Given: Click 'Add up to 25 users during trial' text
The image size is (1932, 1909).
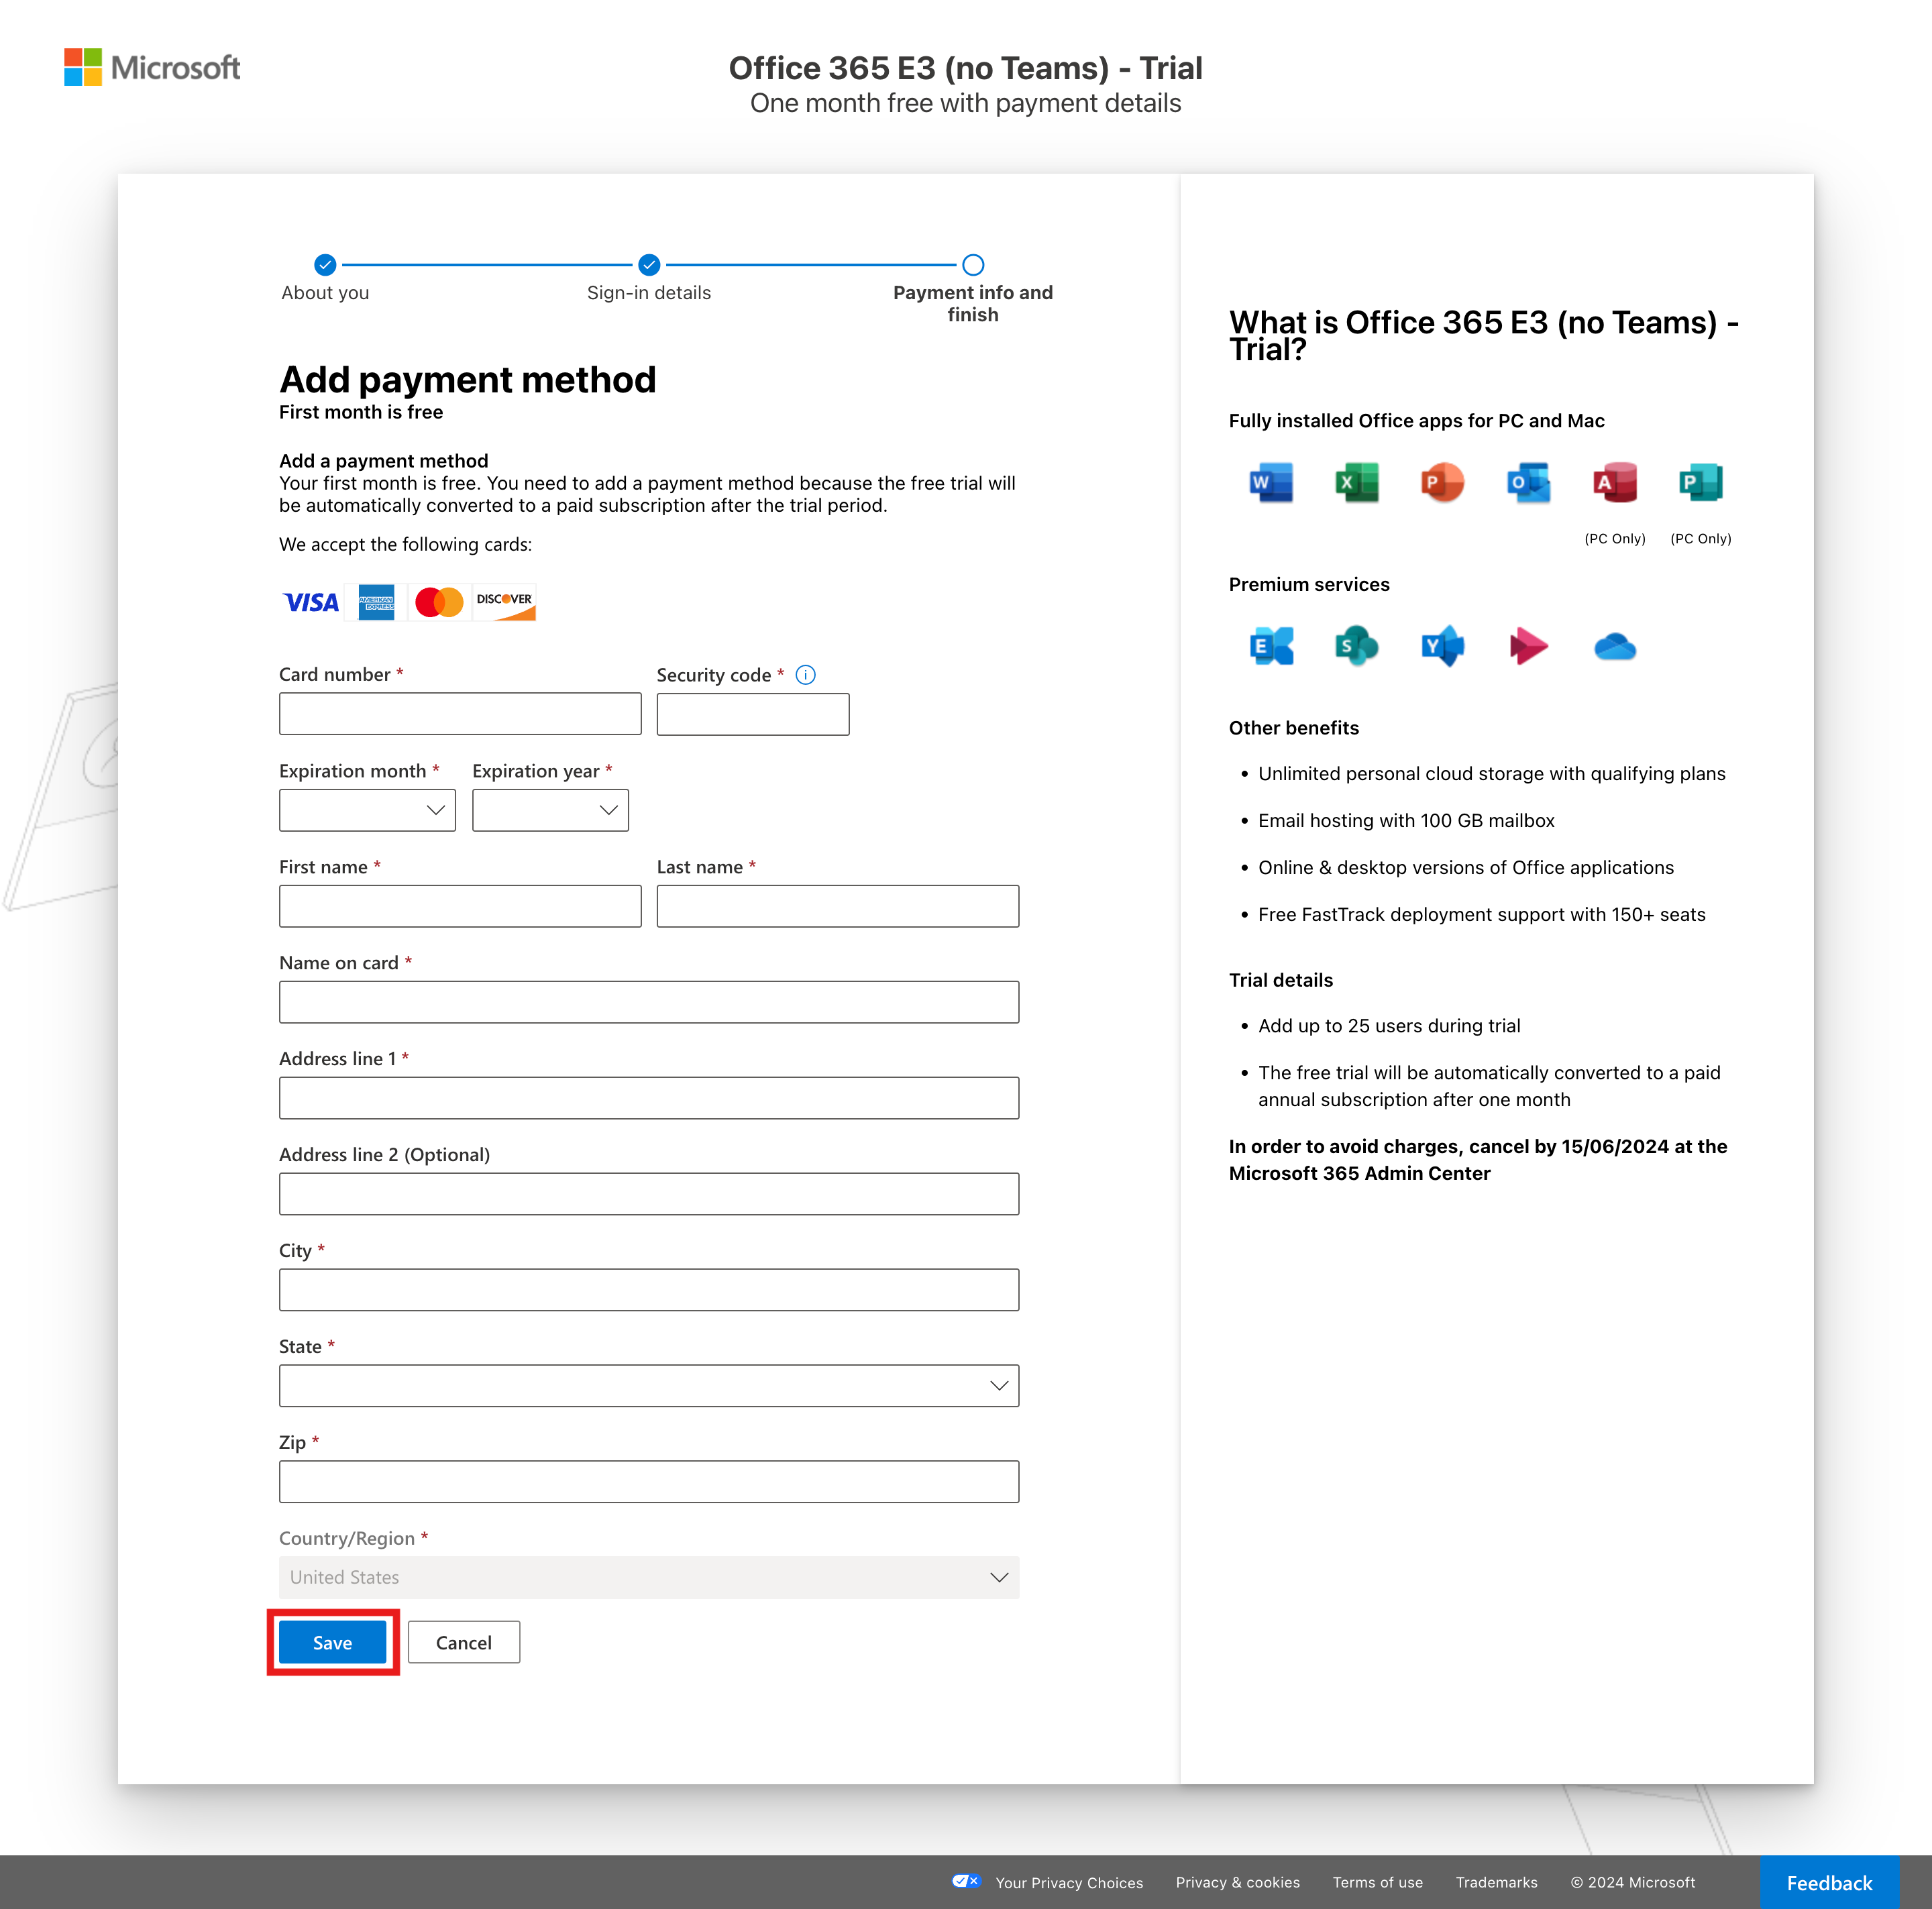Looking at the screenshot, I should (x=1389, y=1026).
